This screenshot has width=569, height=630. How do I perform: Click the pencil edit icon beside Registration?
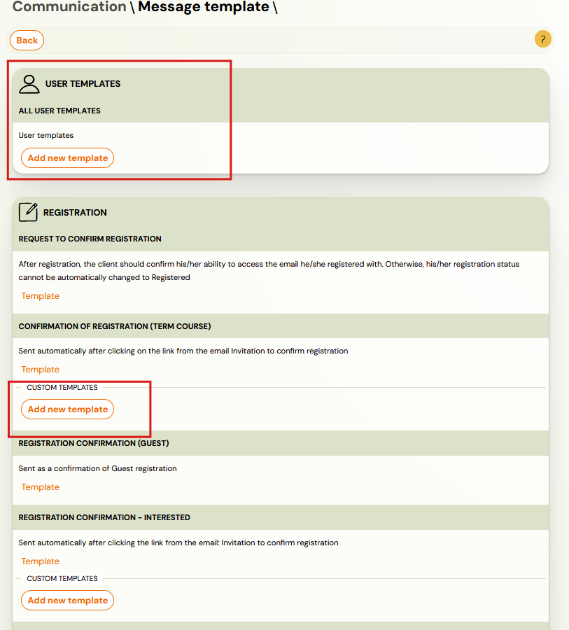click(28, 212)
